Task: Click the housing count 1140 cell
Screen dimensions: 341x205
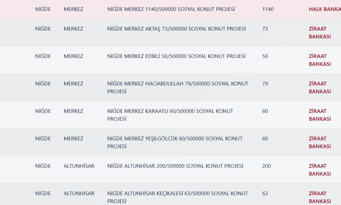Action: click(268, 9)
